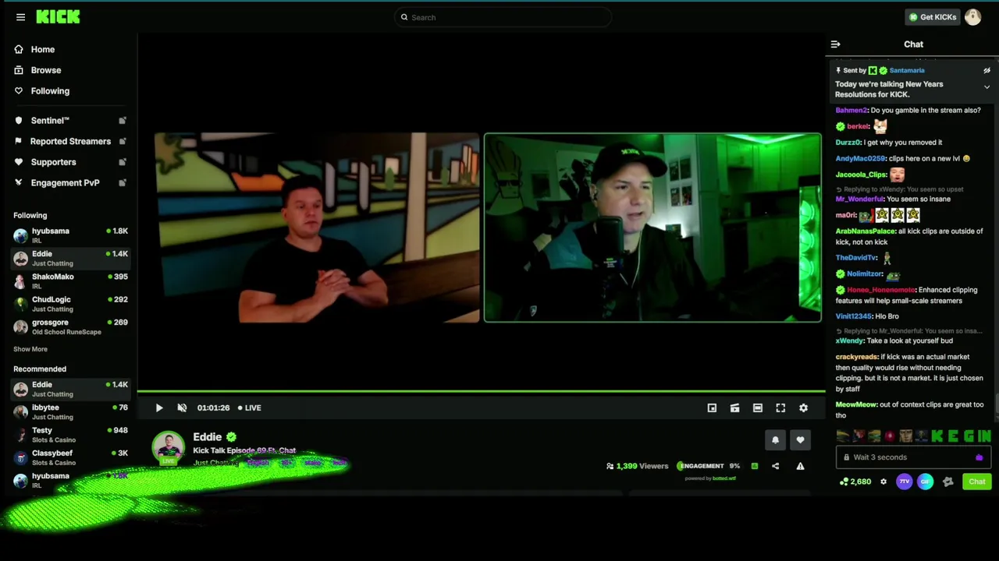Open the hamburger menu beside KICK logo

pyautogui.click(x=20, y=17)
